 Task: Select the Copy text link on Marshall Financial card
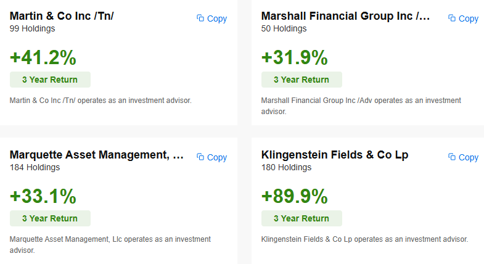point(469,19)
